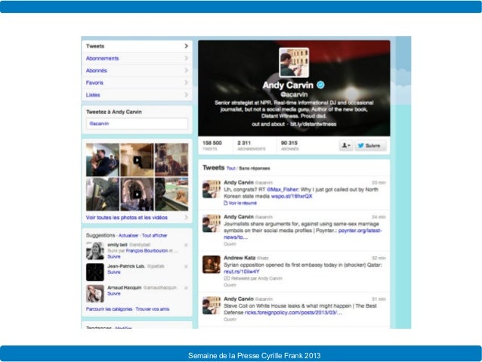Click the avatar on the same-sex marriage tweet

point(212,223)
